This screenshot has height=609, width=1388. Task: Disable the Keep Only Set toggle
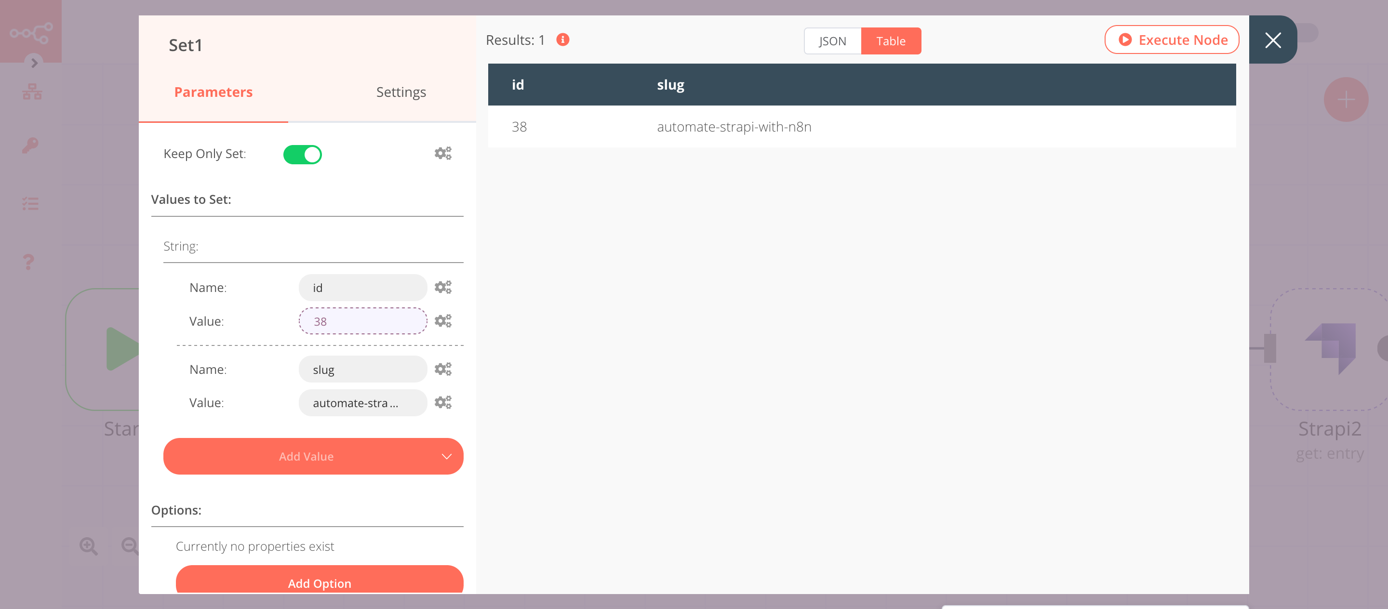click(303, 154)
